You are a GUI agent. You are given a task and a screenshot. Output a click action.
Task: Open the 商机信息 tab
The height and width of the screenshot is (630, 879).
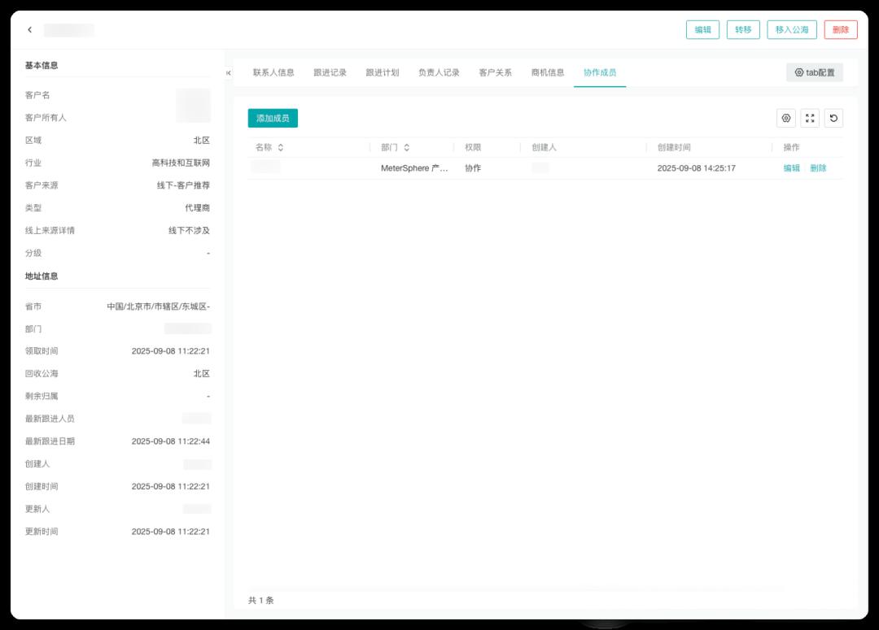[x=547, y=72]
